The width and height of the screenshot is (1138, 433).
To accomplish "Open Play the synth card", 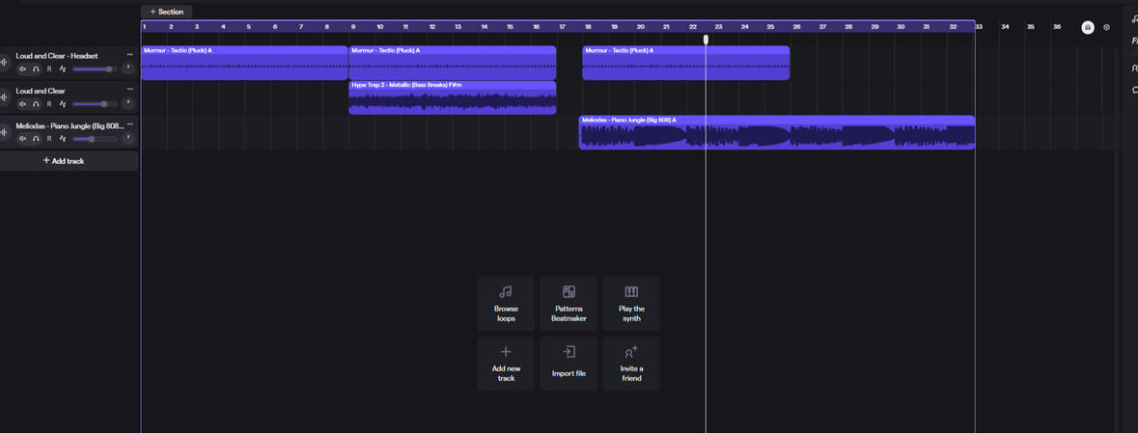I will pyautogui.click(x=631, y=304).
